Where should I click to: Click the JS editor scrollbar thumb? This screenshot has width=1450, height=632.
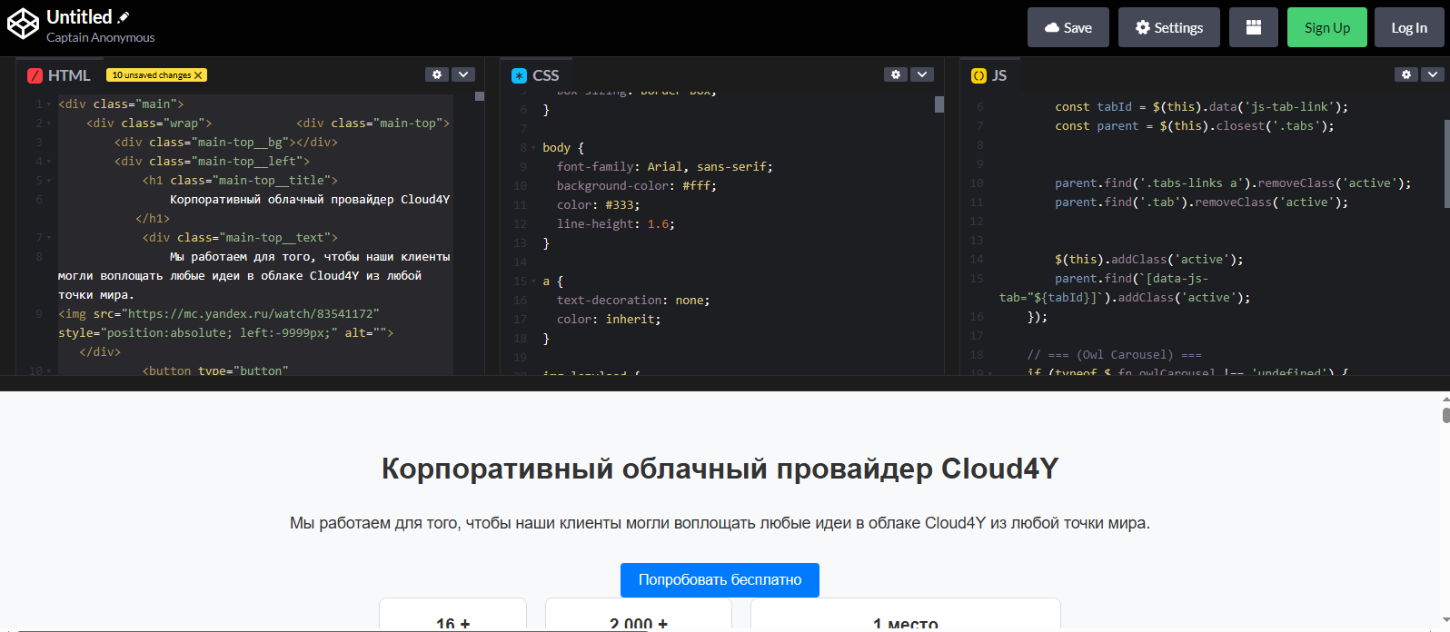click(1446, 163)
